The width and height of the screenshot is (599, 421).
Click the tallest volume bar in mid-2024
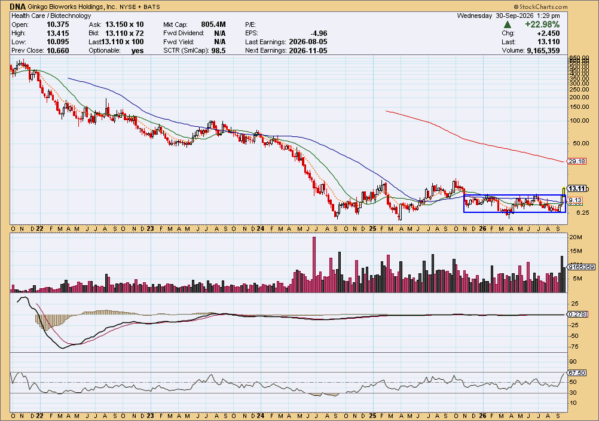coord(314,264)
